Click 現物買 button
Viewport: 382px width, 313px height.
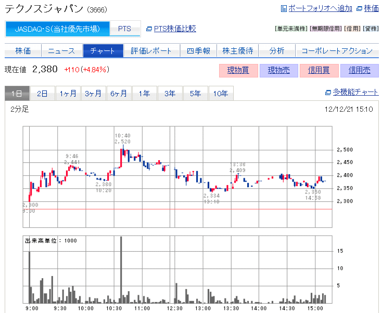pos(238,71)
